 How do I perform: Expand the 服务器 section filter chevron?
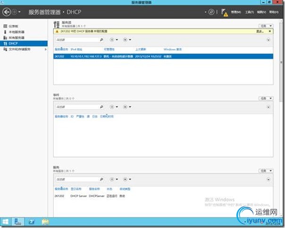pyautogui.click(x=268, y=40)
